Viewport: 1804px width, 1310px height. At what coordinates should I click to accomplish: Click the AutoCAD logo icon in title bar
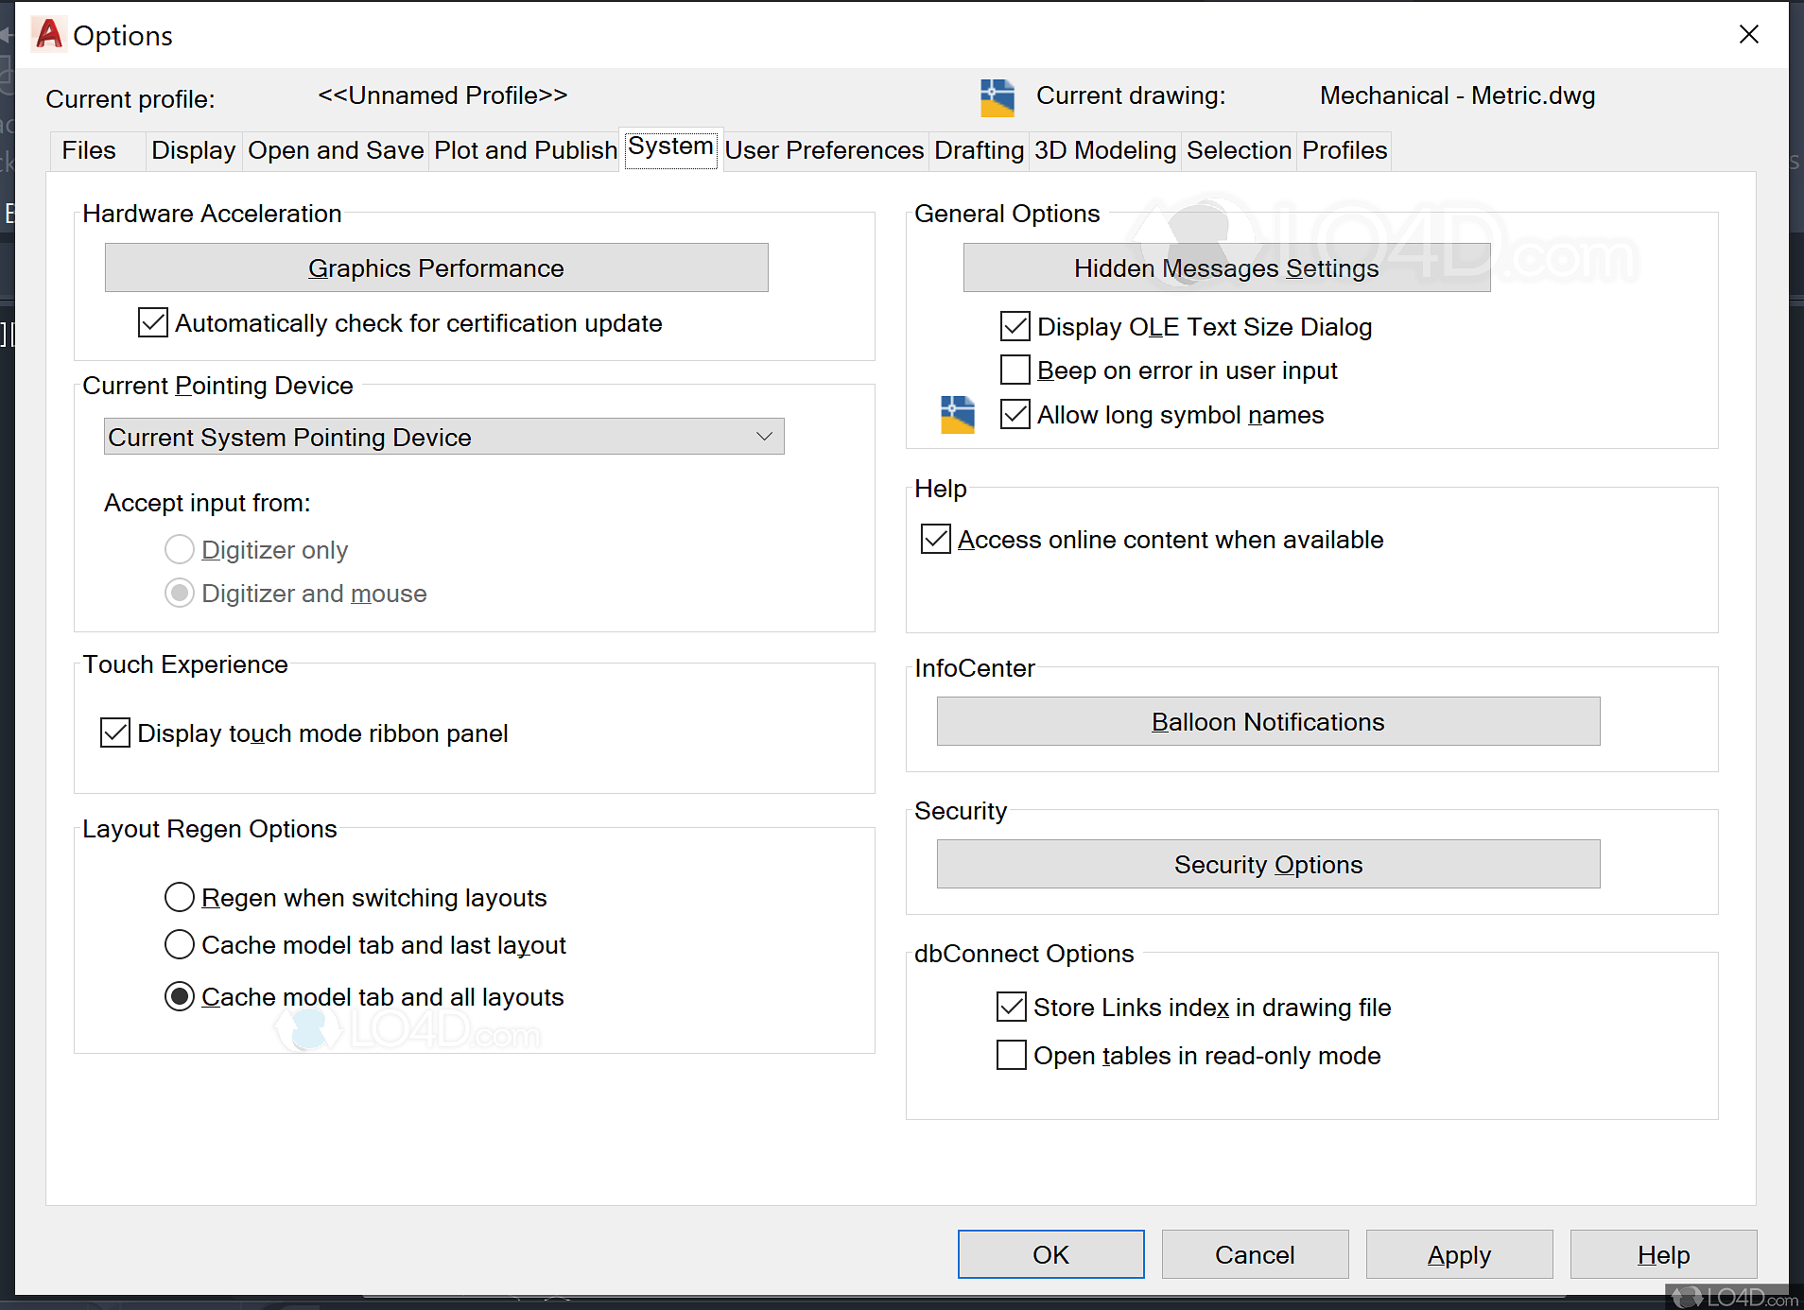point(48,34)
